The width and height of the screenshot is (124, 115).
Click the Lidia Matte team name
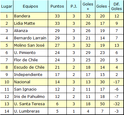pos(24,23)
